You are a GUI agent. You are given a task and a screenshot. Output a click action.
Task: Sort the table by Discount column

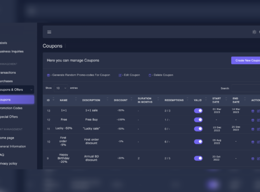(x=132, y=99)
